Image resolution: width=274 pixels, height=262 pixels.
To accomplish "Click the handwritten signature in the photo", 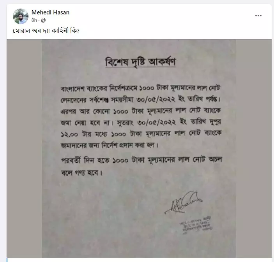I will [184, 202].
